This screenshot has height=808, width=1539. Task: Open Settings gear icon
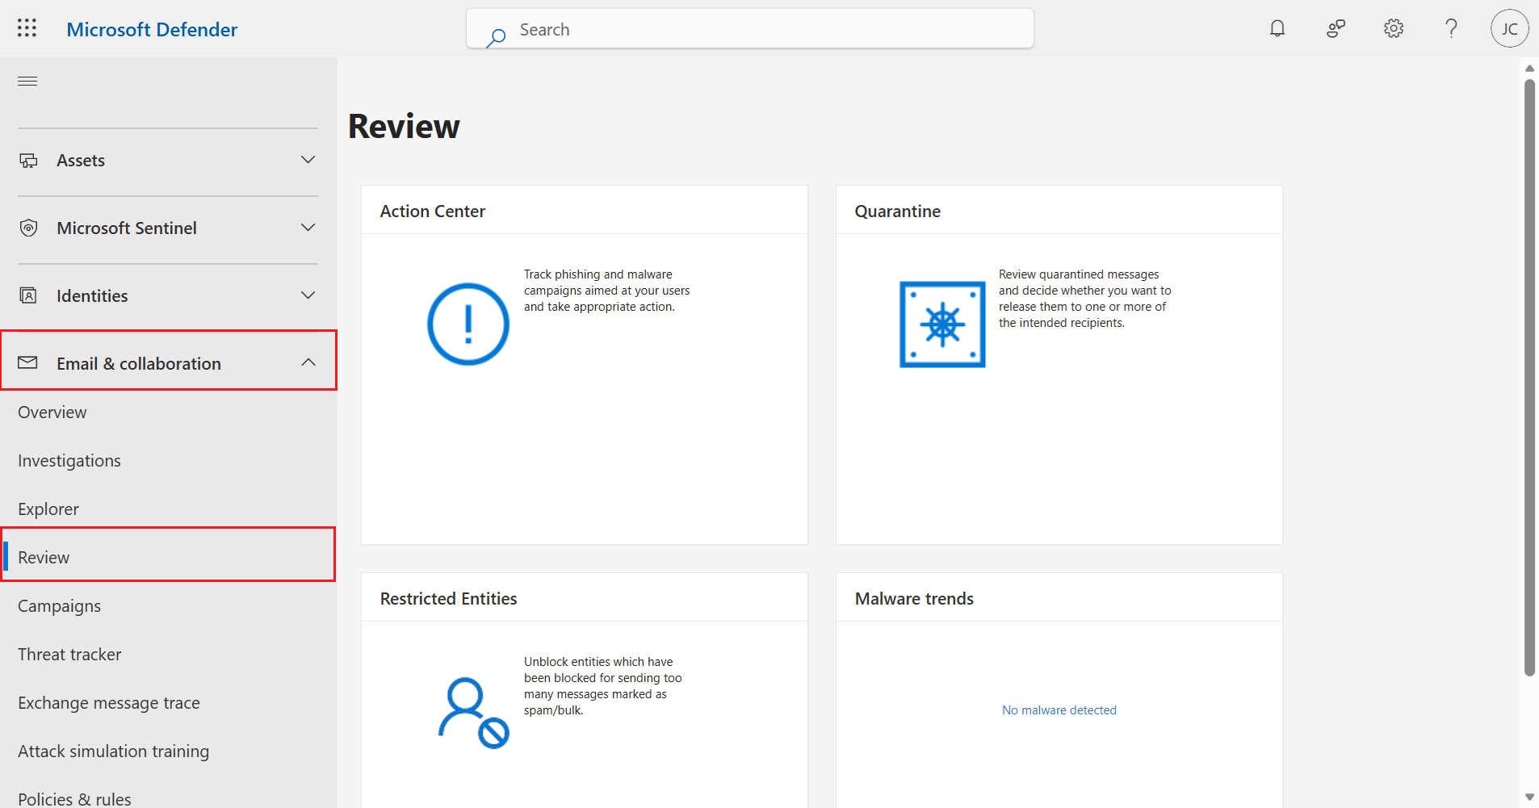tap(1394, 29)
